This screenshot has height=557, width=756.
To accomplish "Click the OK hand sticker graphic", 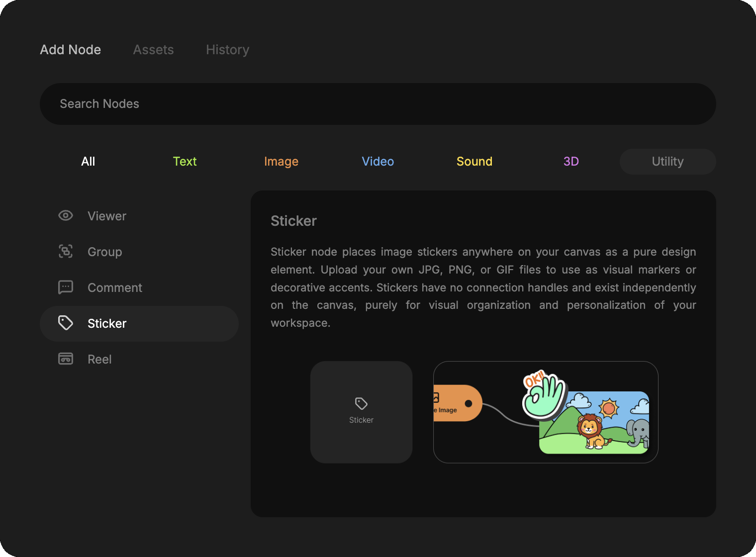I will [x=544, y=395].
